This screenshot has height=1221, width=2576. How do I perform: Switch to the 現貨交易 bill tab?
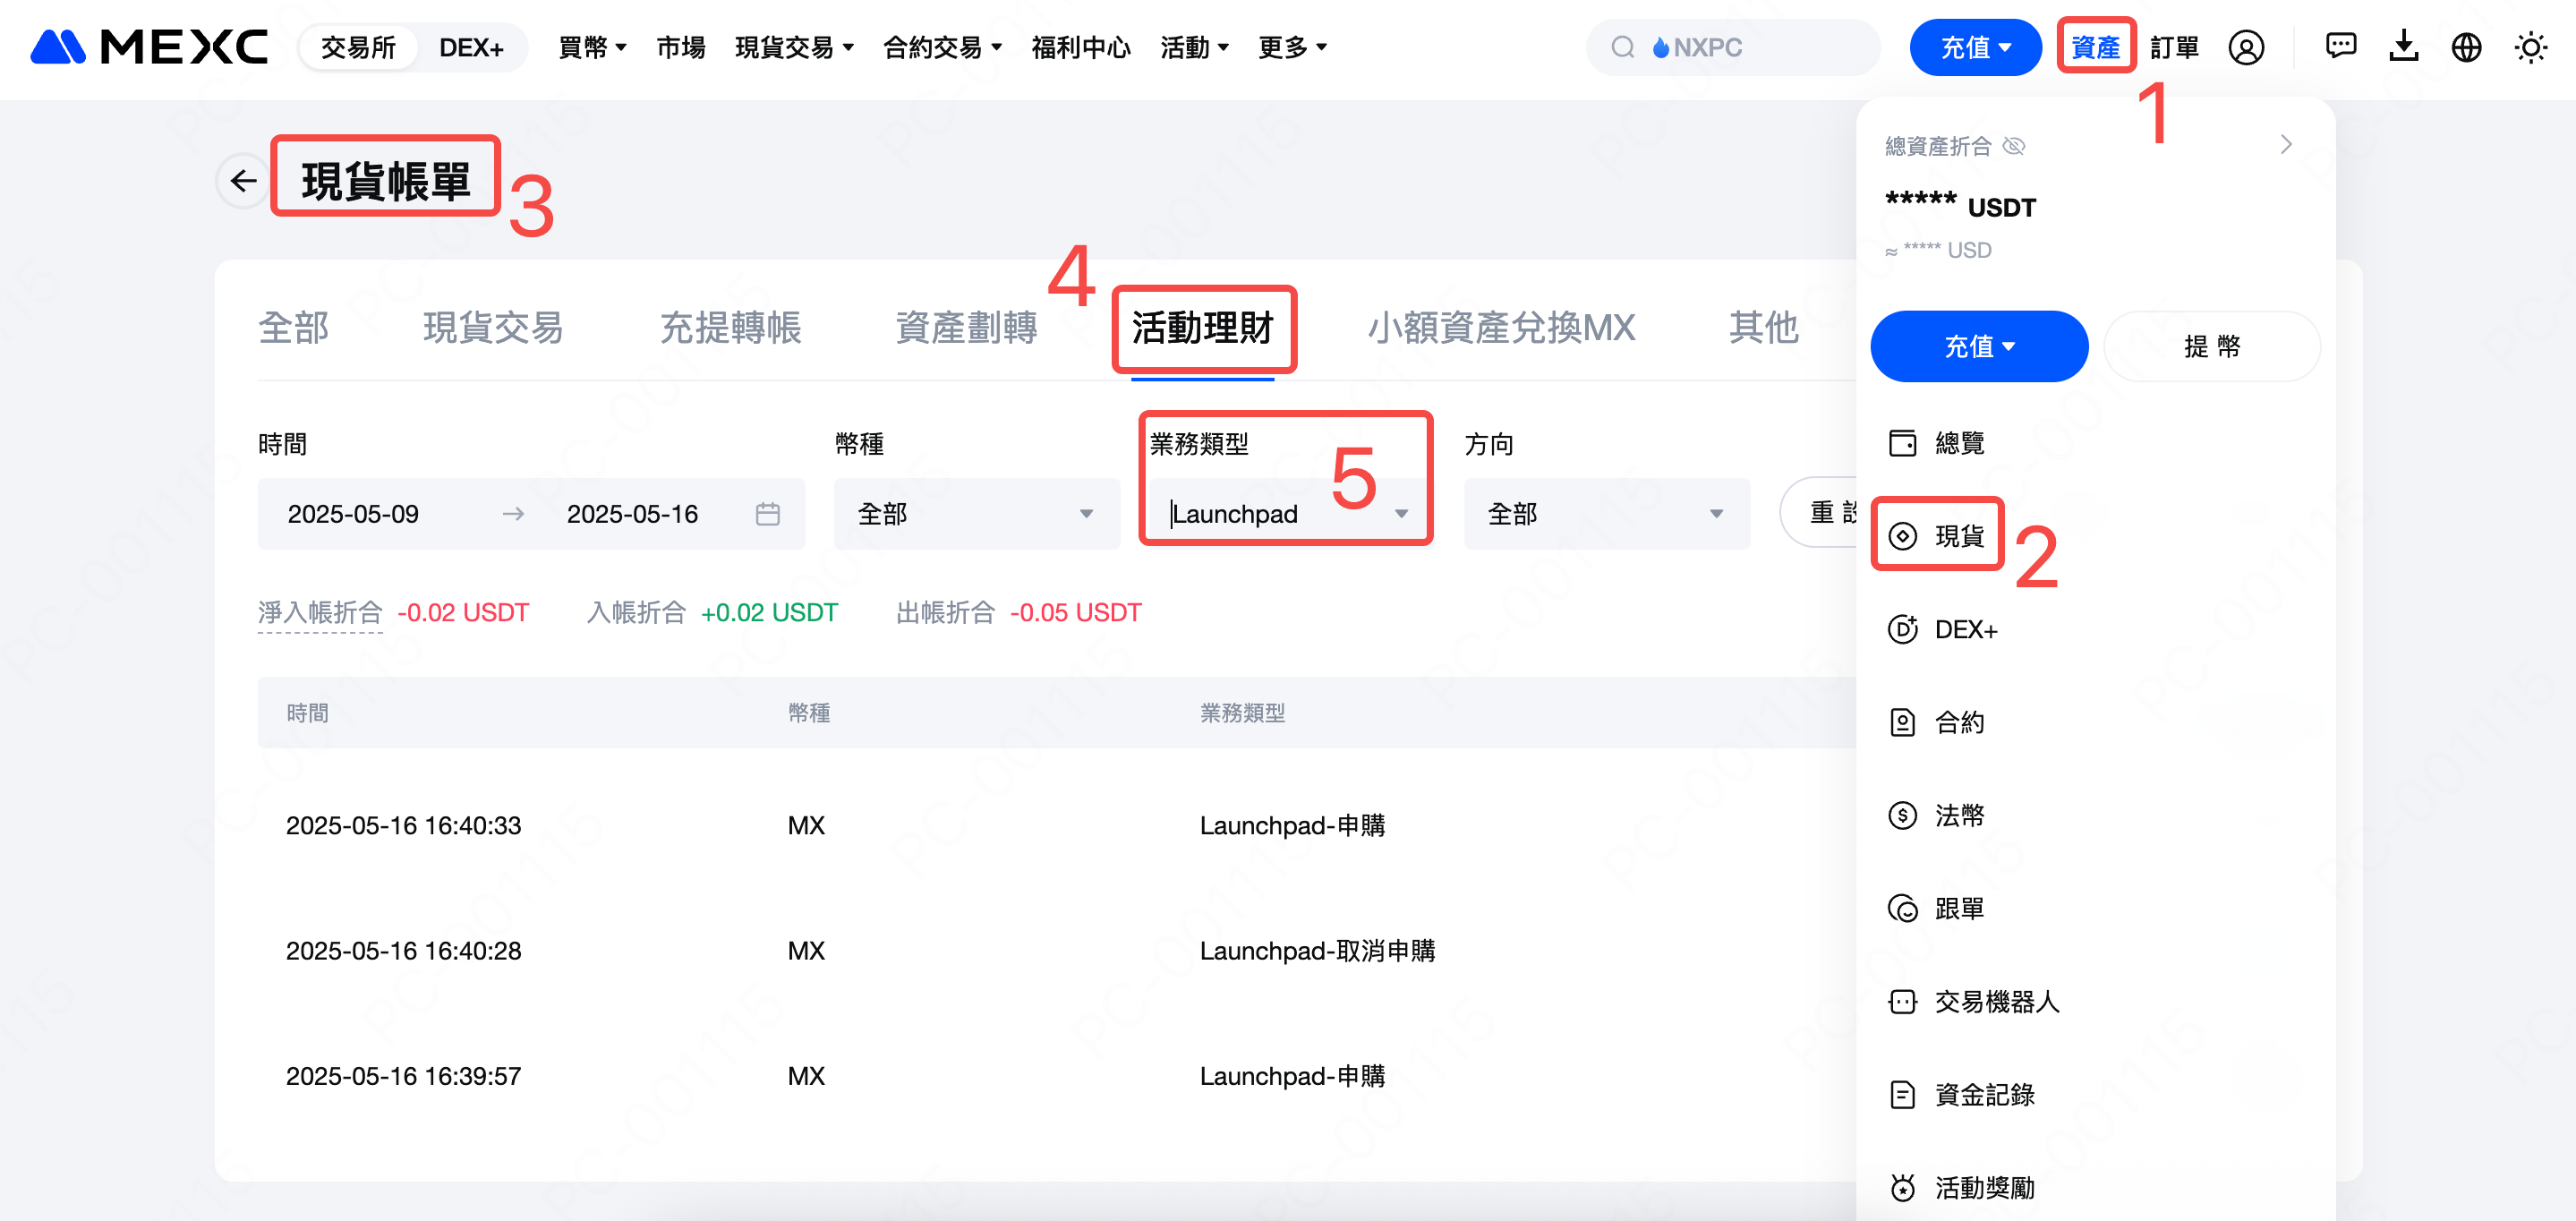pos(493,327)
